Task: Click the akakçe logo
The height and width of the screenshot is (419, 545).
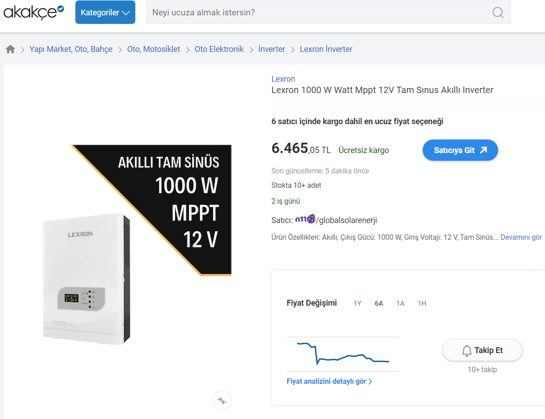Action: pos(33,12)
